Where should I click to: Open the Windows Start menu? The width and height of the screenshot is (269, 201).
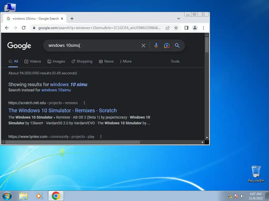point(7,196)
